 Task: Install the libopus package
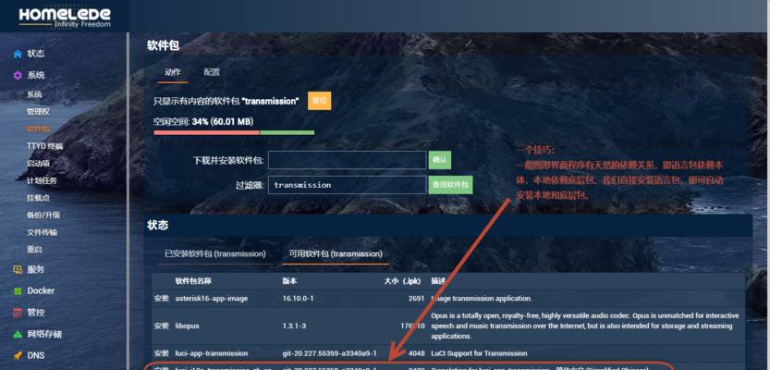tap(162, 326)
